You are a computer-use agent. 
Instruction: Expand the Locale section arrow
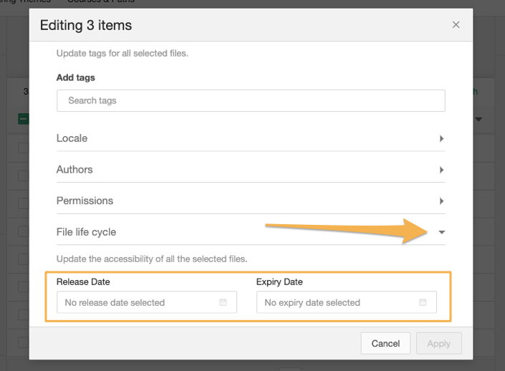pyautogui.click(x=441, y=138)
